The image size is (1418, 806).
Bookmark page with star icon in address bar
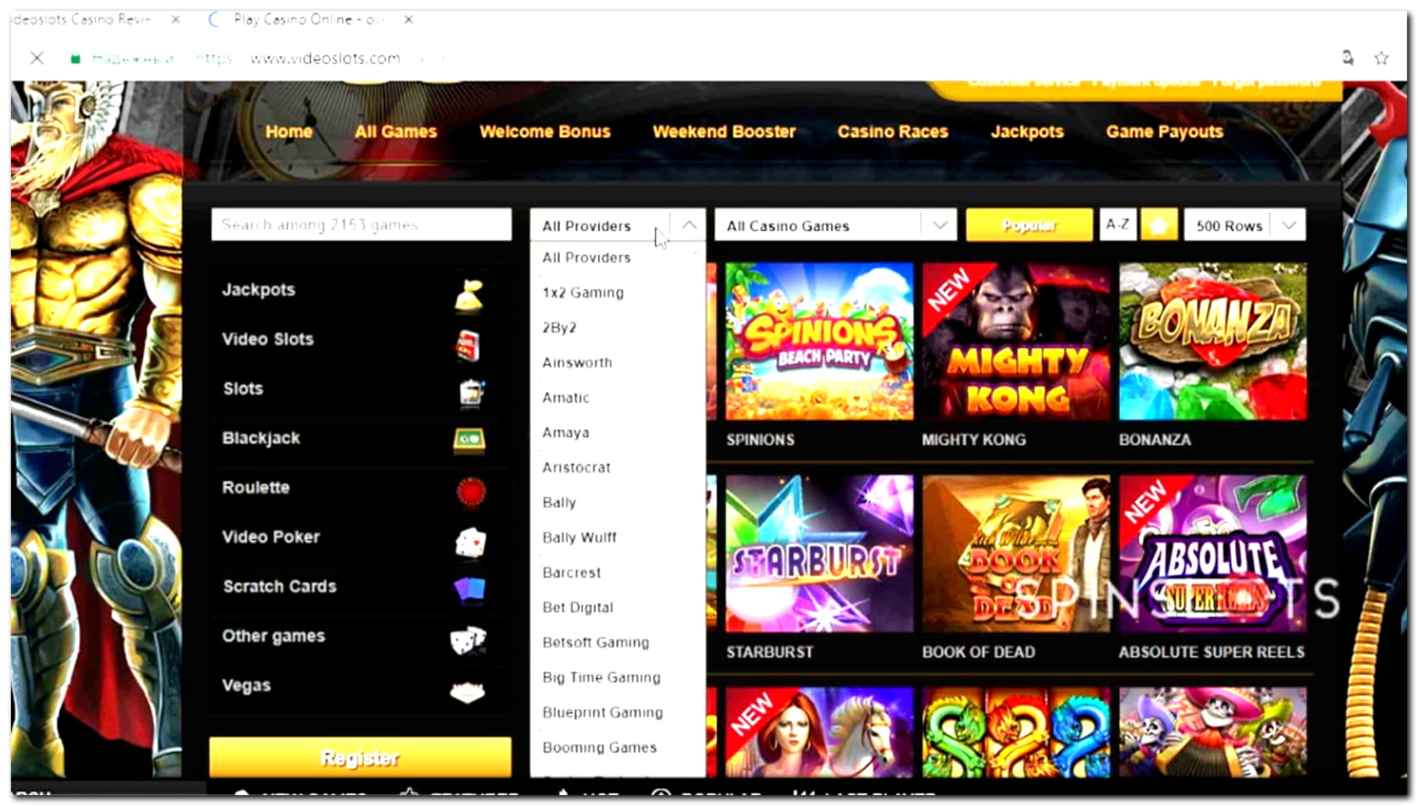coord(1381,58)
